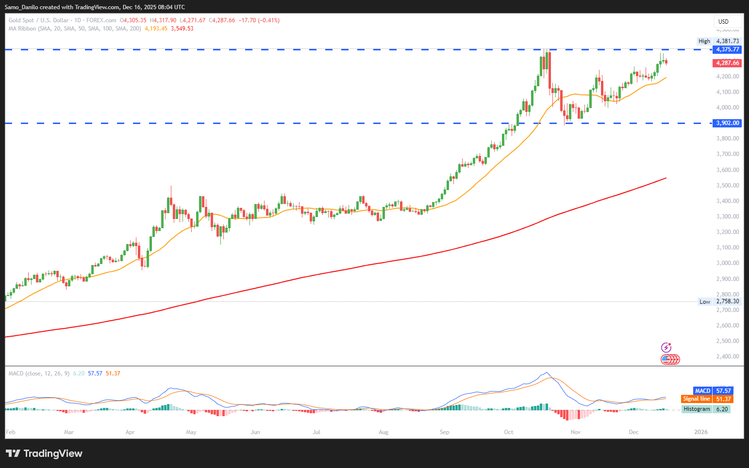Viewport: 749px width, 468px height.
Task: Click the blue MACD value label
Action: click(x=713, y=390)
